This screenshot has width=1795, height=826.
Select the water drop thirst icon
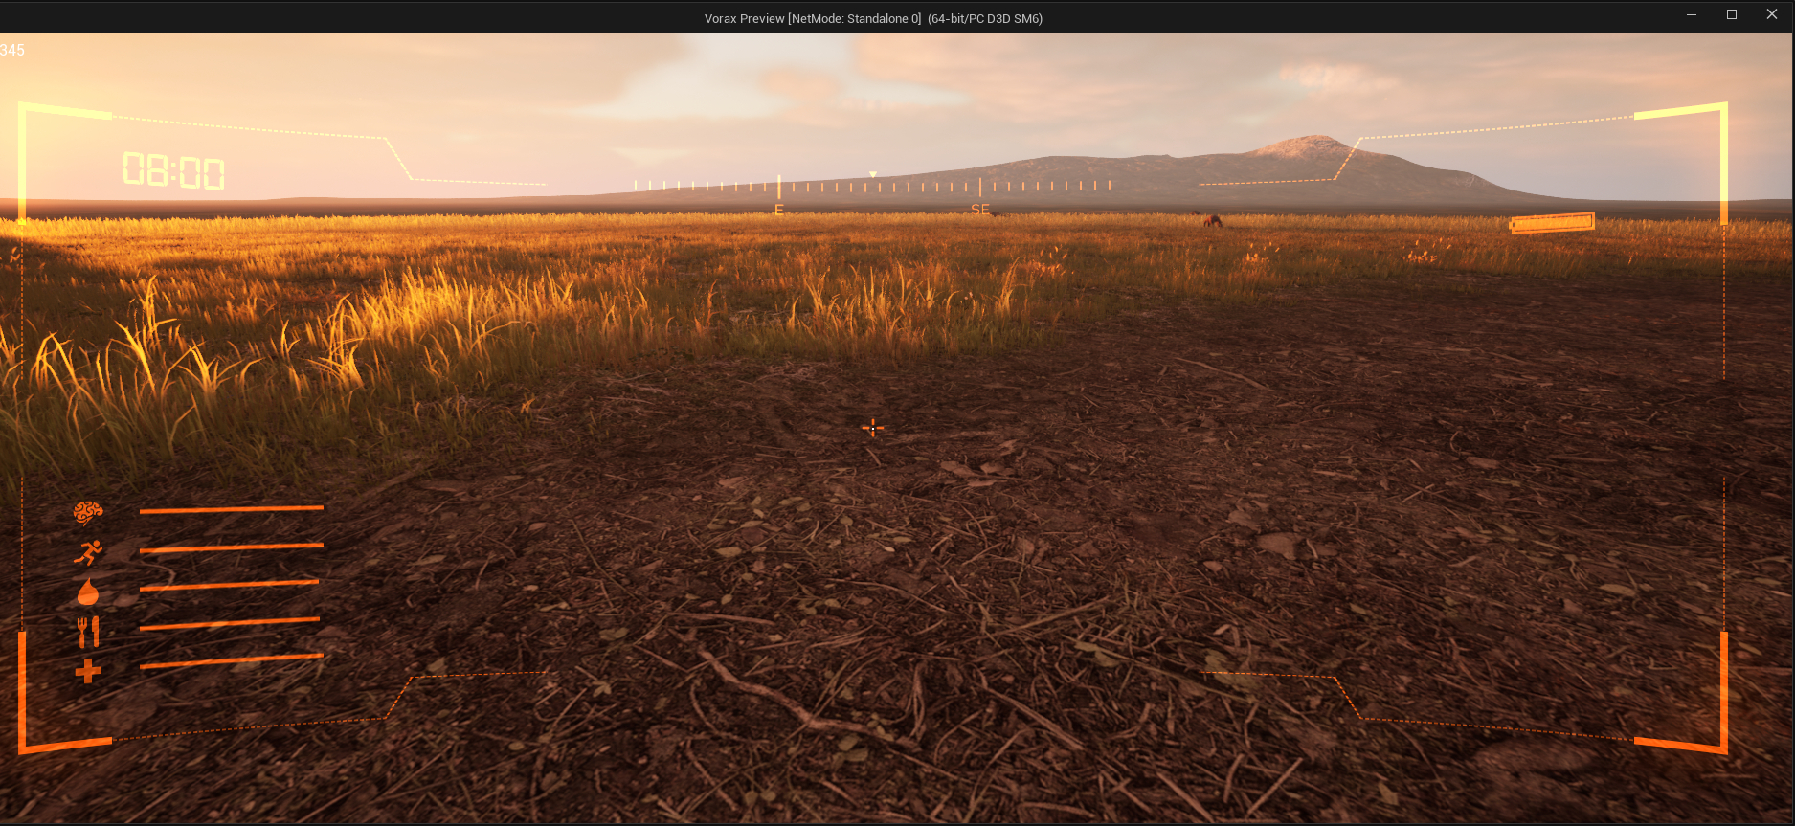(88, 592)
